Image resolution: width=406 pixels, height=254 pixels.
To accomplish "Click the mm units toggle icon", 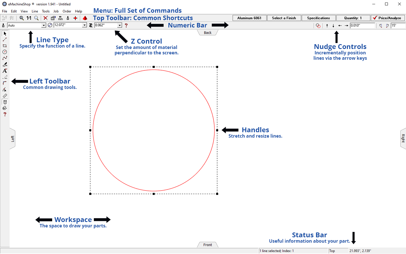I will (60, 18).
